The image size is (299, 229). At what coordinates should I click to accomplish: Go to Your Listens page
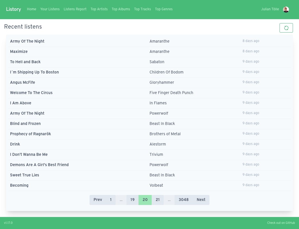[50, 9]
